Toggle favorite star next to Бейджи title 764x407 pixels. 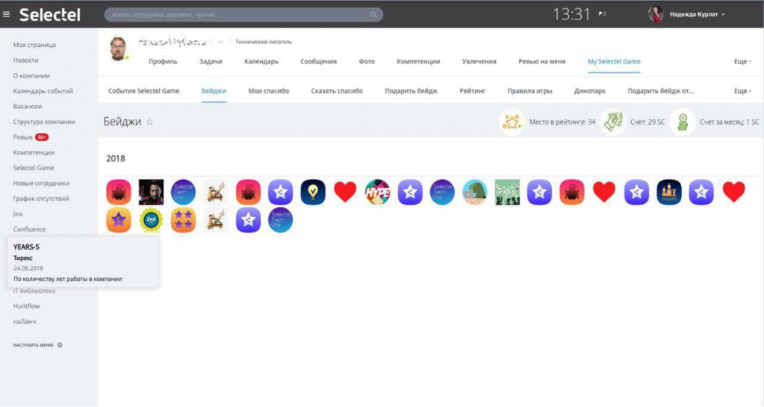(x=149, y=122)
